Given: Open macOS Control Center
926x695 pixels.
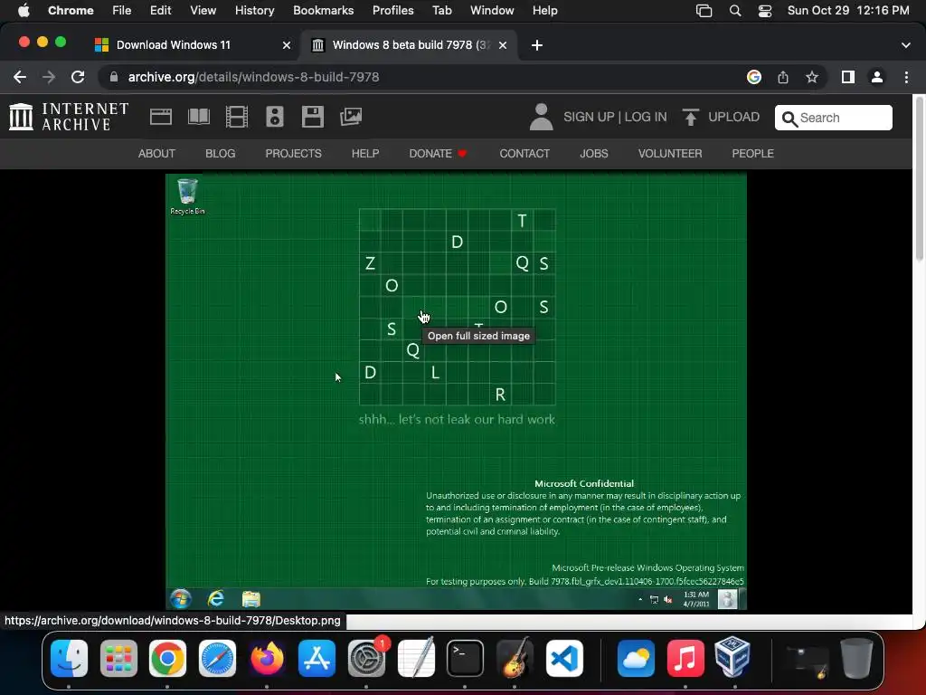Looking at the screenshot, I should coord(765,11).
